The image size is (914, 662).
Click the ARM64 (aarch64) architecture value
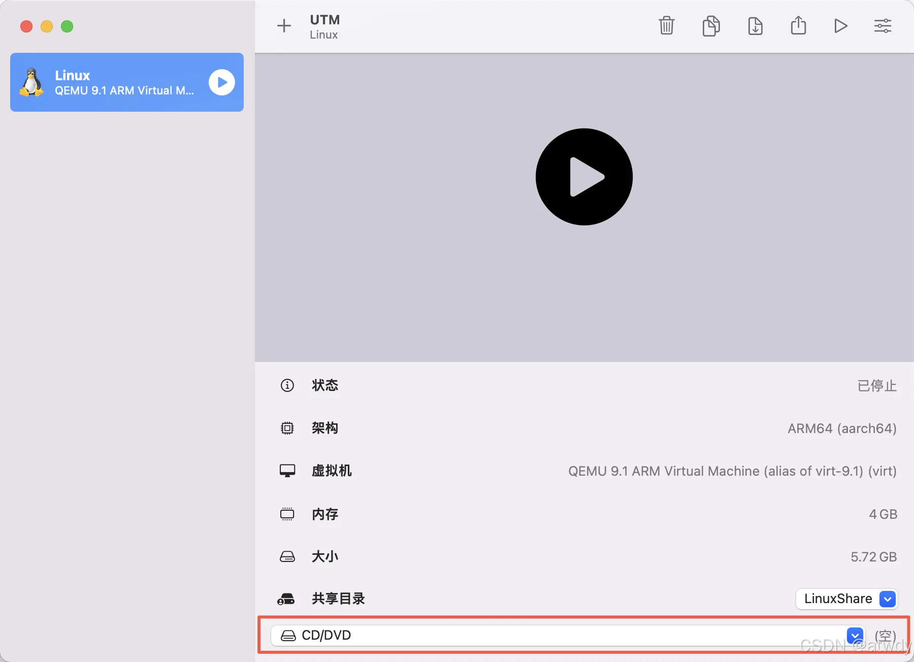pyautogui.click(x=842, y=428)
